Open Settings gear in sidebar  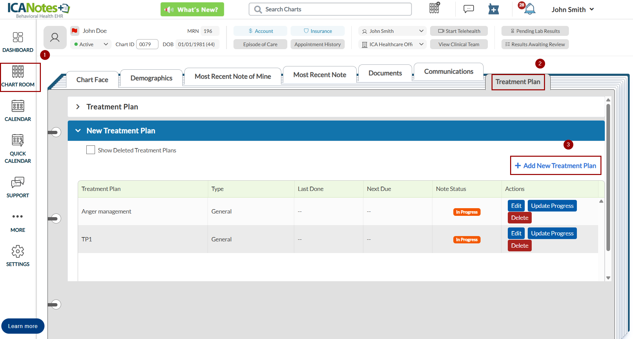click(x=18, y=251)
